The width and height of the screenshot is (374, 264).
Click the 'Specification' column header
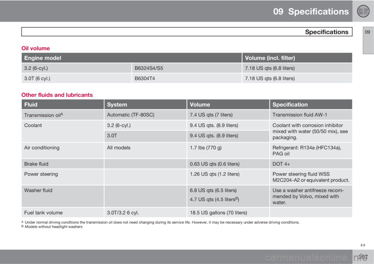311,104
